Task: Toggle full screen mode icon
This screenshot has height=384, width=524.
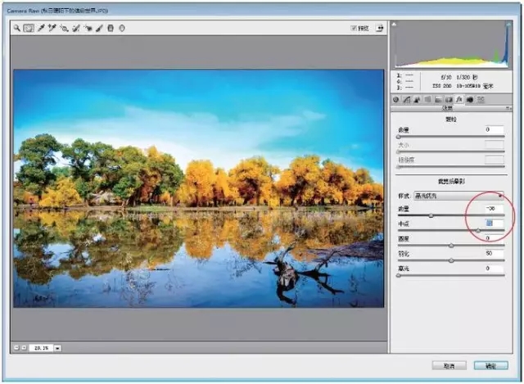Action: tap(380, 27)
